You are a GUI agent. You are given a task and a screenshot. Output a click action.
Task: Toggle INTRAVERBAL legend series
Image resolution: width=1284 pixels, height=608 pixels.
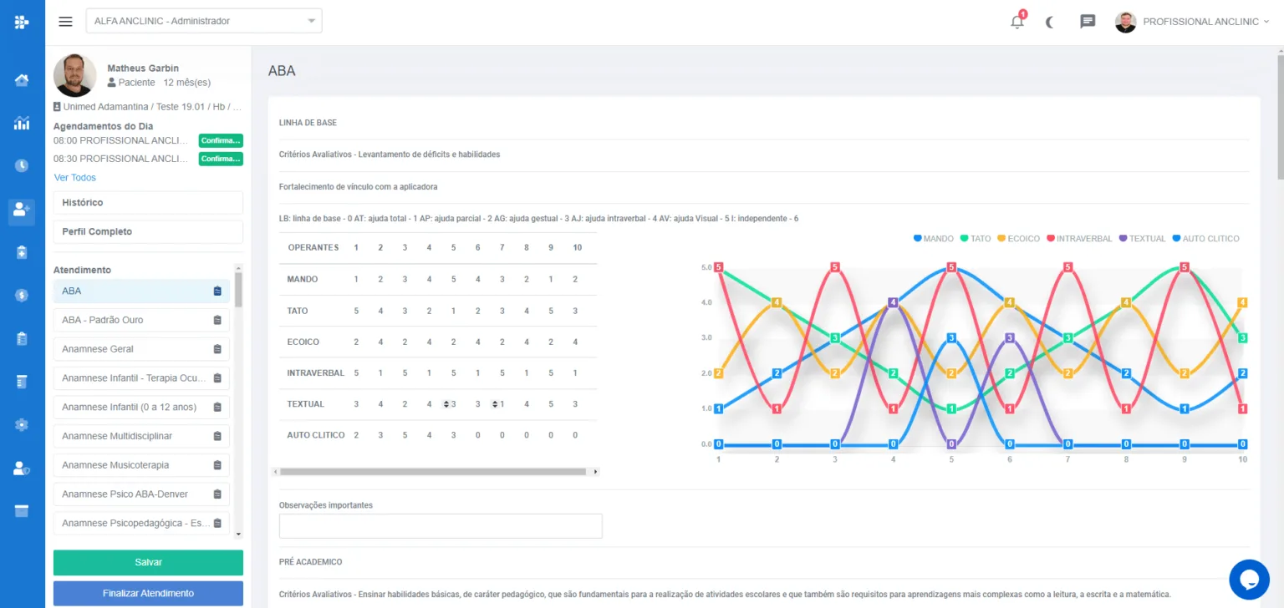pyautogui.click(x=1079, y=239)
